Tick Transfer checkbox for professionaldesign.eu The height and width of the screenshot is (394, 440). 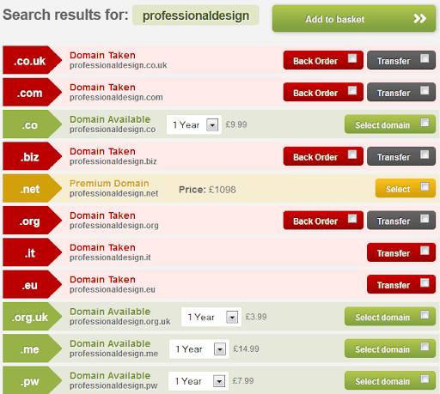click(x=425, y=282)
